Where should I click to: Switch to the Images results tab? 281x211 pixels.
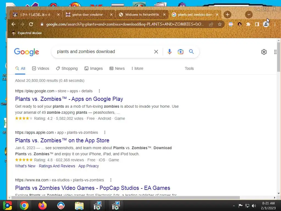point(94,68)
